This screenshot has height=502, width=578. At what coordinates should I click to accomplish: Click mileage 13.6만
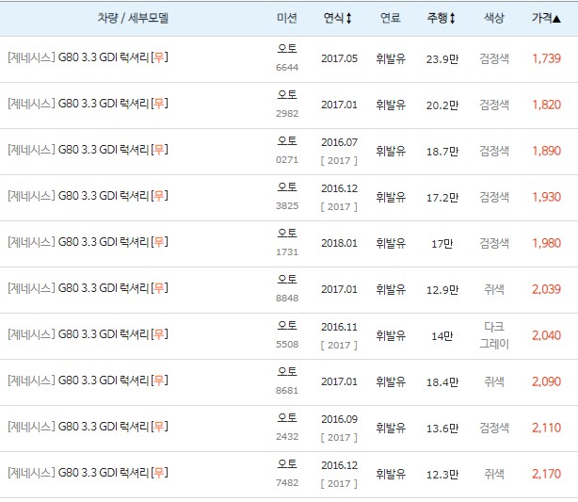point(442,428)
